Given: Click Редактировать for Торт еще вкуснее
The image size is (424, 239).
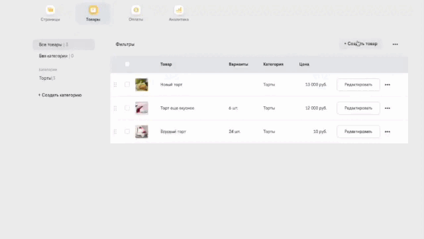Looking at the screenshot, I should 358,108.
